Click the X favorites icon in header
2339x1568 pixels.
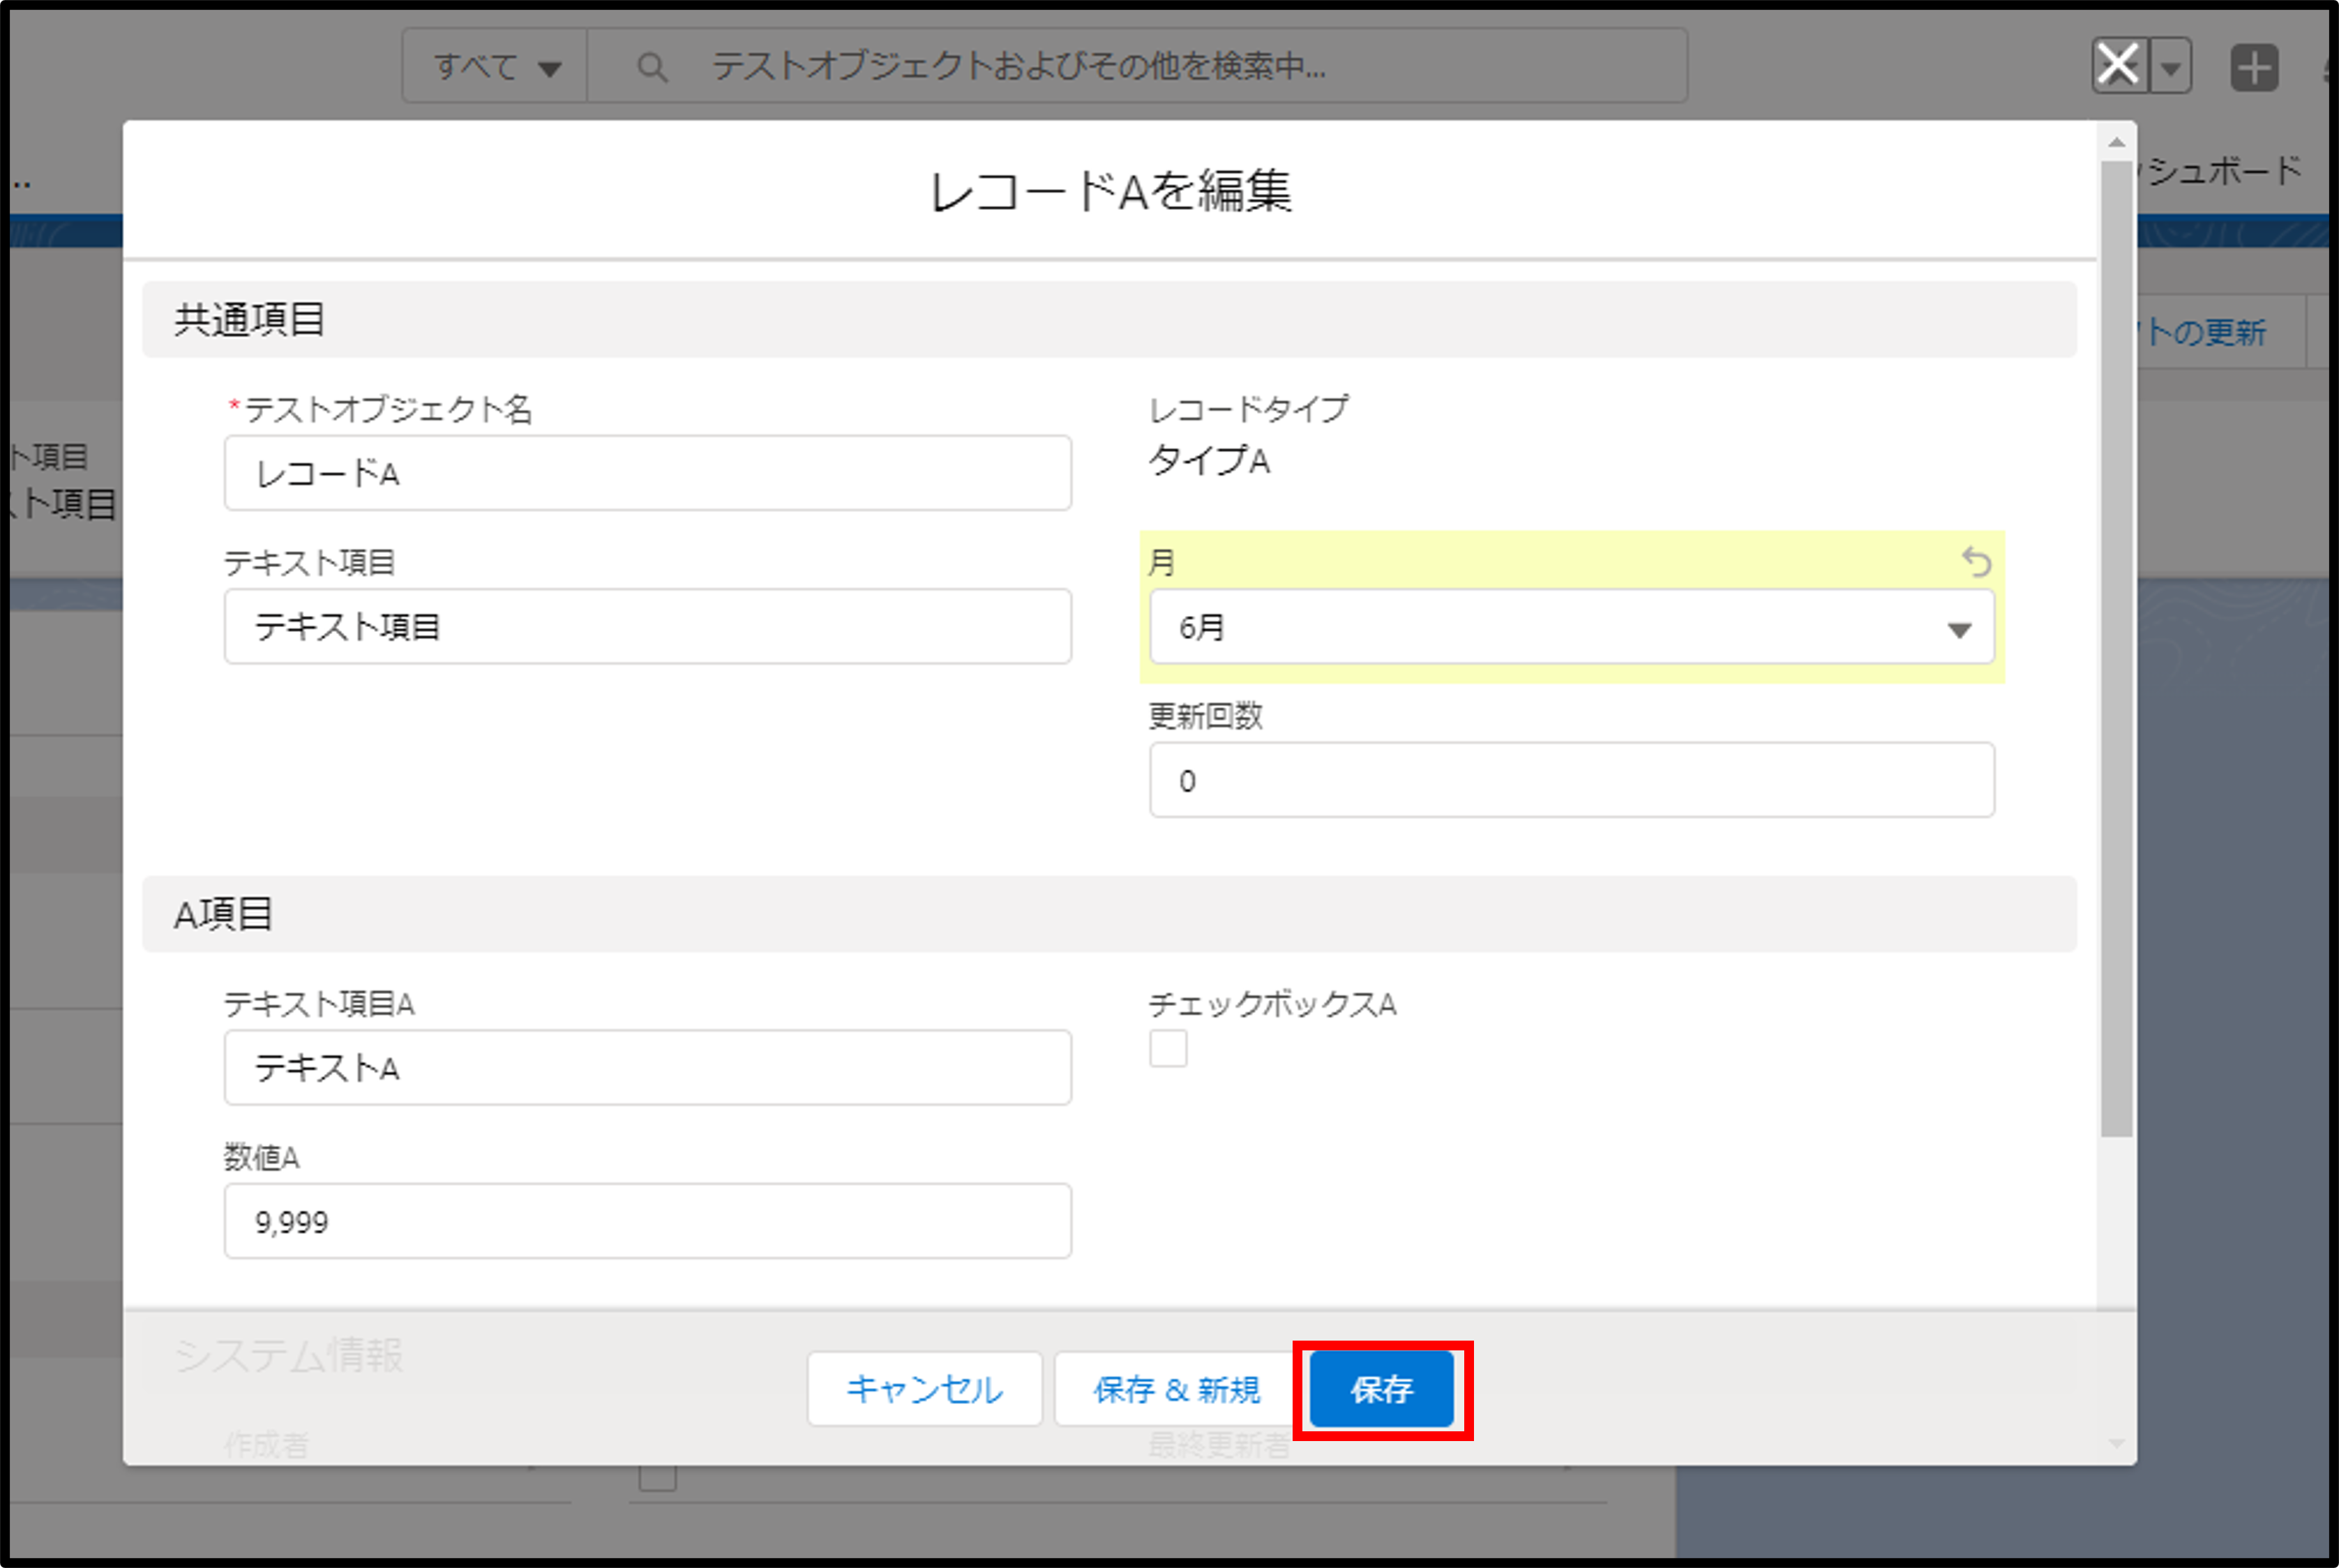tap(2118, 66)
